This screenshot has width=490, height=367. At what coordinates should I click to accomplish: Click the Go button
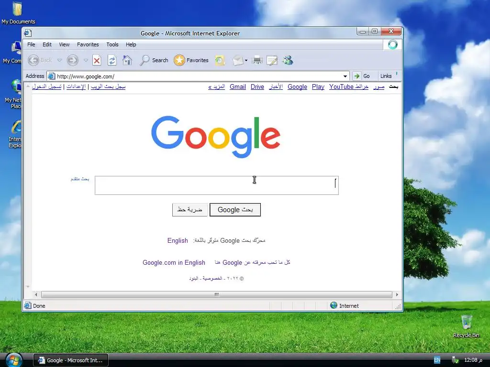tap(362, 76)
